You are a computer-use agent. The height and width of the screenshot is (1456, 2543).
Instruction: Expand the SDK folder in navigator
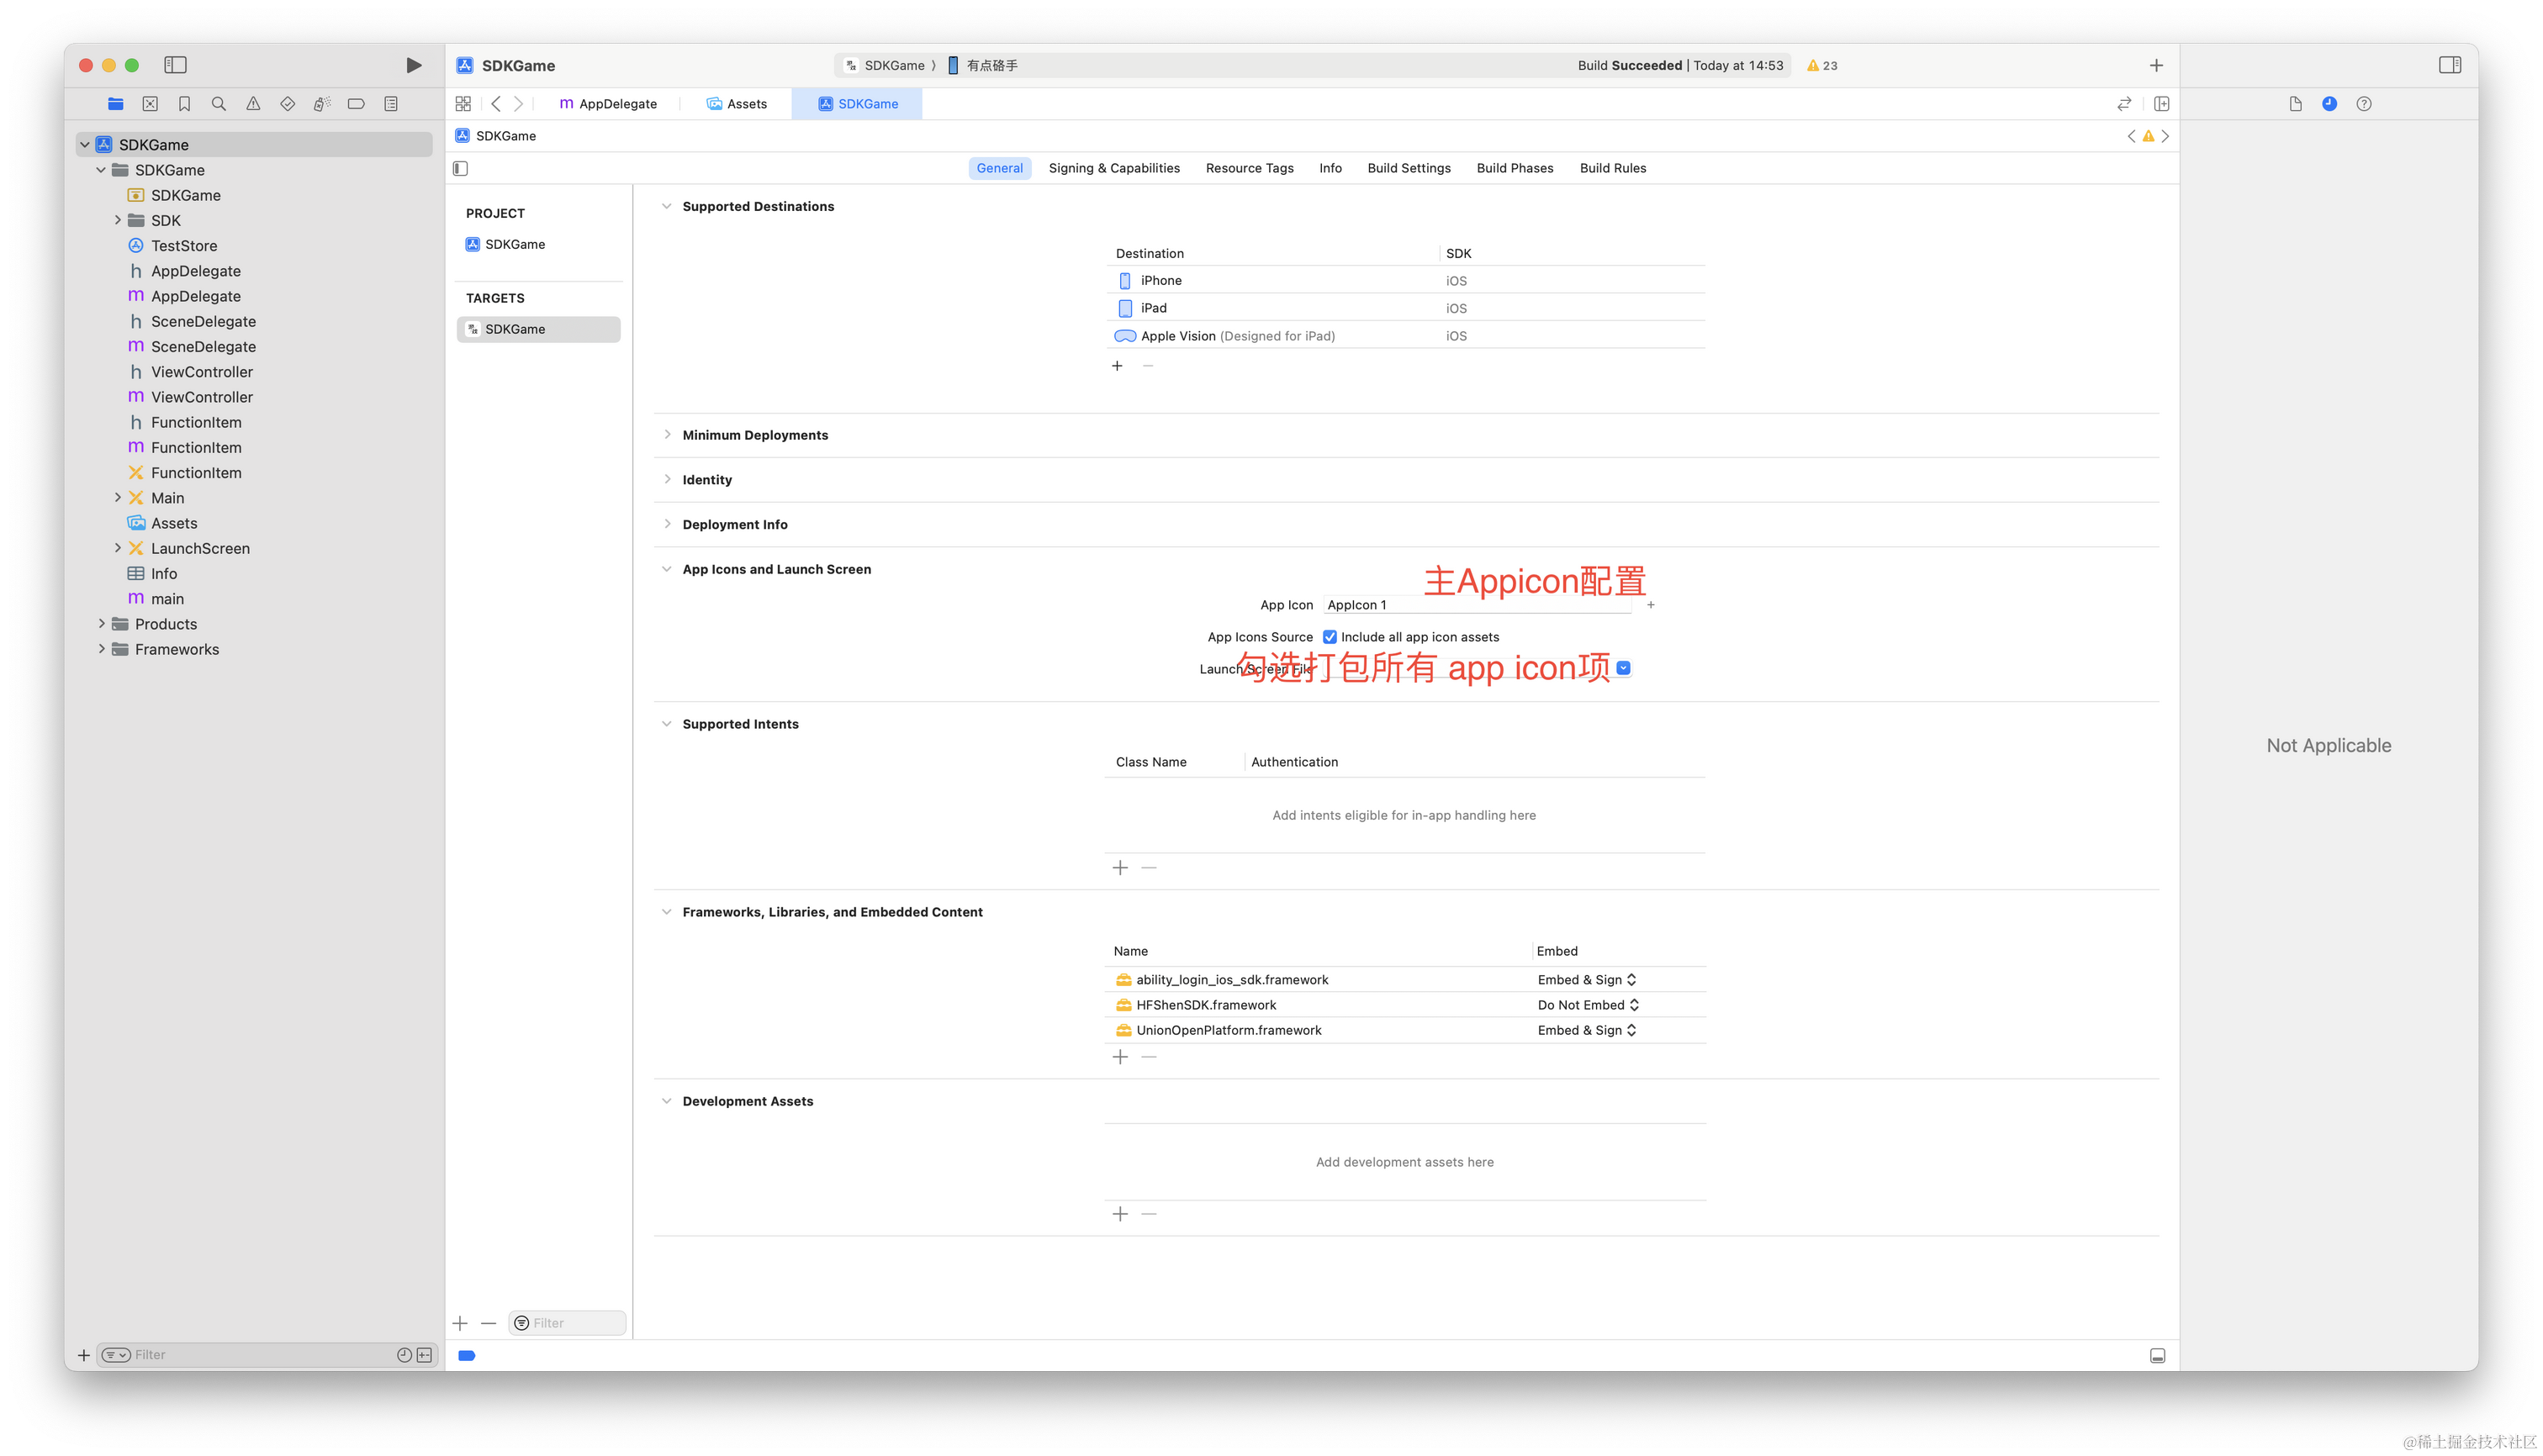click(x=117, y=220)
